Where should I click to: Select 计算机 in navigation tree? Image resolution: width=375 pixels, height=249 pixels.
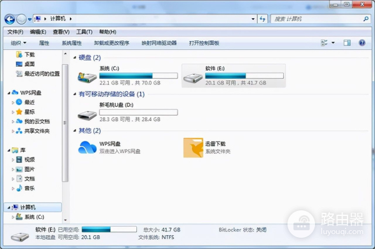(x=32, y=207)
